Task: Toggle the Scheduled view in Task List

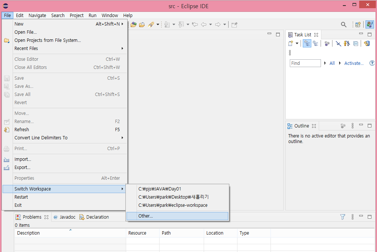Action: [x=315, y=43]
